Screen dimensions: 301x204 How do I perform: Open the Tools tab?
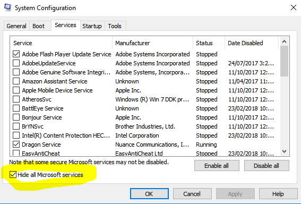tap(115, 26)
